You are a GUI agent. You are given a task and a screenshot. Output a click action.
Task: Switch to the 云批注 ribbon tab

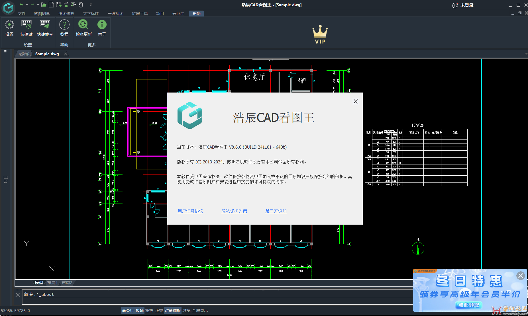click(178, 14)
